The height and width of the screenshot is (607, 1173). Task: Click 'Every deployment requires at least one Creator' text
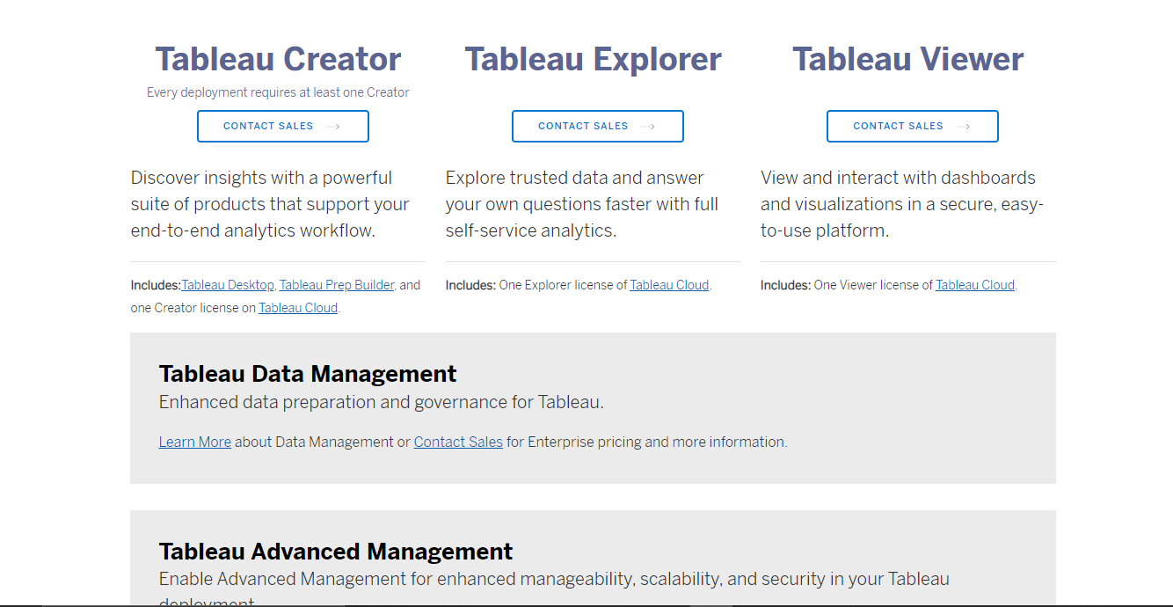(278, 91)
